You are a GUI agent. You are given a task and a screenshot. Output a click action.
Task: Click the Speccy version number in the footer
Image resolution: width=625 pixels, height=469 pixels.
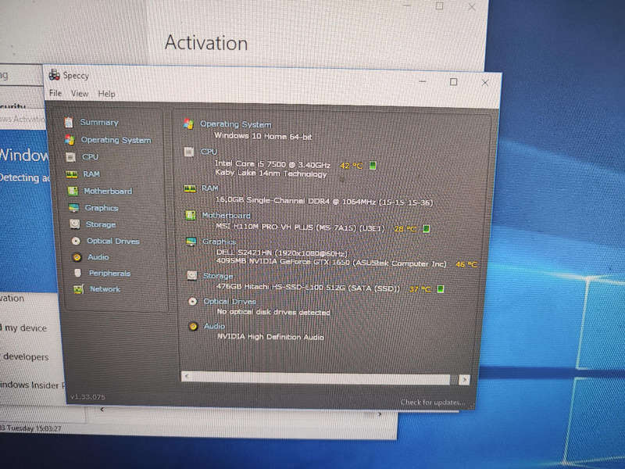[87, 397]
